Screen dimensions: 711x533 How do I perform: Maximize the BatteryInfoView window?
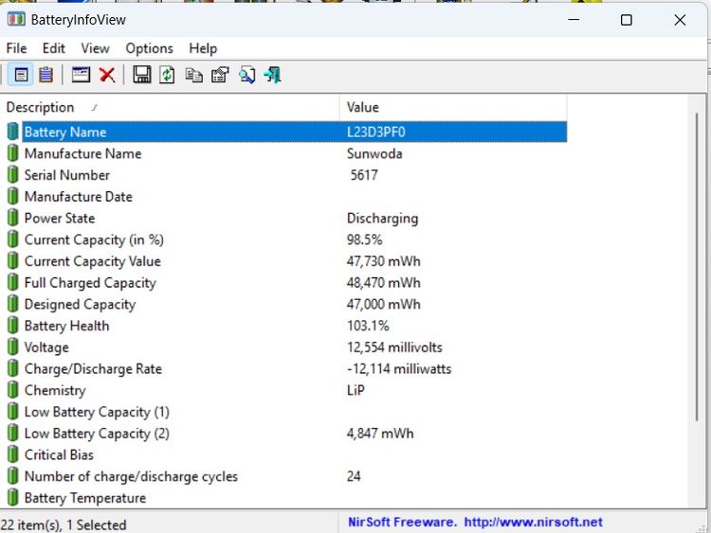tap(627, 20)
